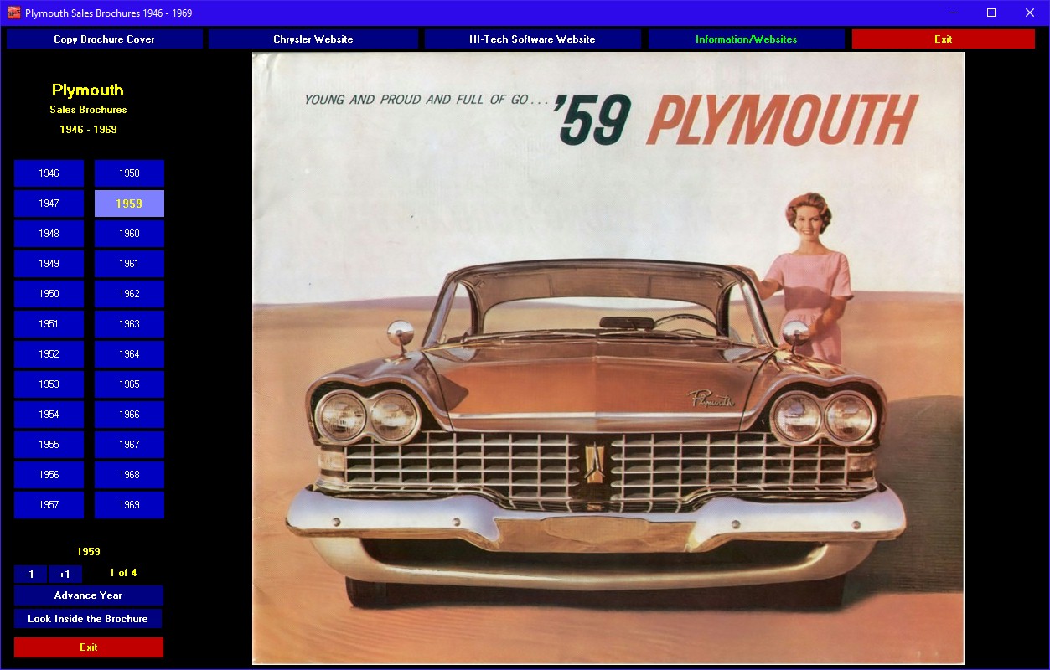This screenshot has width=1050, height=670.
Task: Select the 1960 year button
Action: [129, 234]
